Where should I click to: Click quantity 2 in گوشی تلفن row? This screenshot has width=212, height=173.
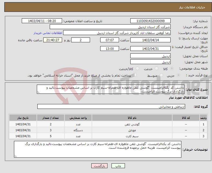pos(51,124)
